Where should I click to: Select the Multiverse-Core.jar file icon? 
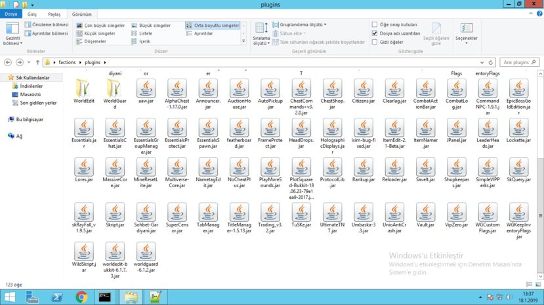[x=177, y=167]
